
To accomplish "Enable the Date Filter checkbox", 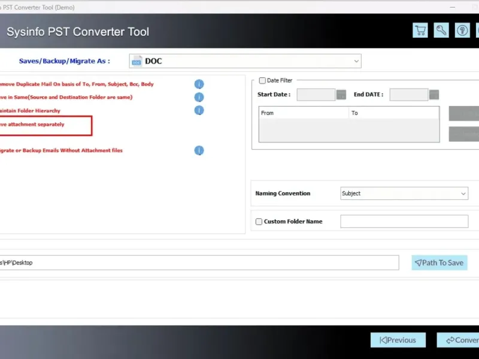I will click(x=262, y=81).
